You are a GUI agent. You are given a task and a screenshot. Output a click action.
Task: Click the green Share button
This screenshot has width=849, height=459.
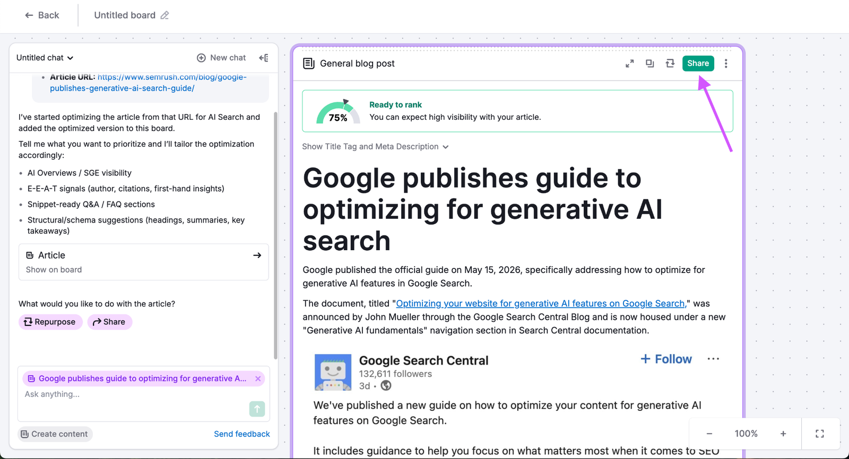pyautogui.click(x=698, y=64)
